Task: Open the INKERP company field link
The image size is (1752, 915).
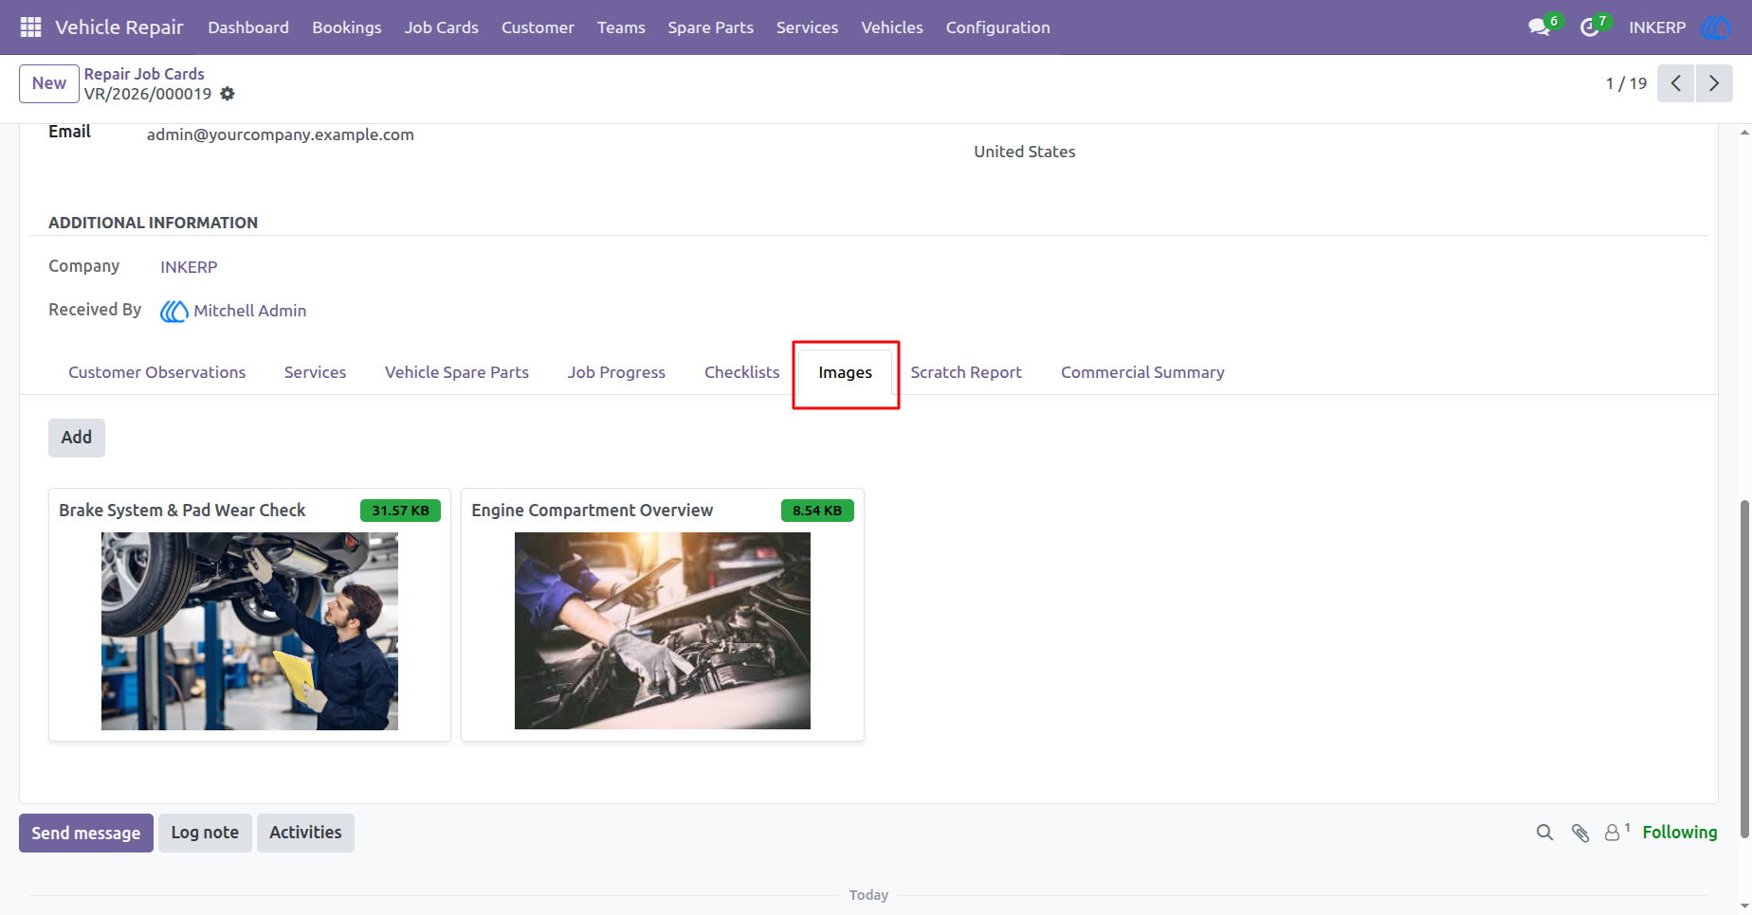Action: pyautogui.click(x=189, y=267)
